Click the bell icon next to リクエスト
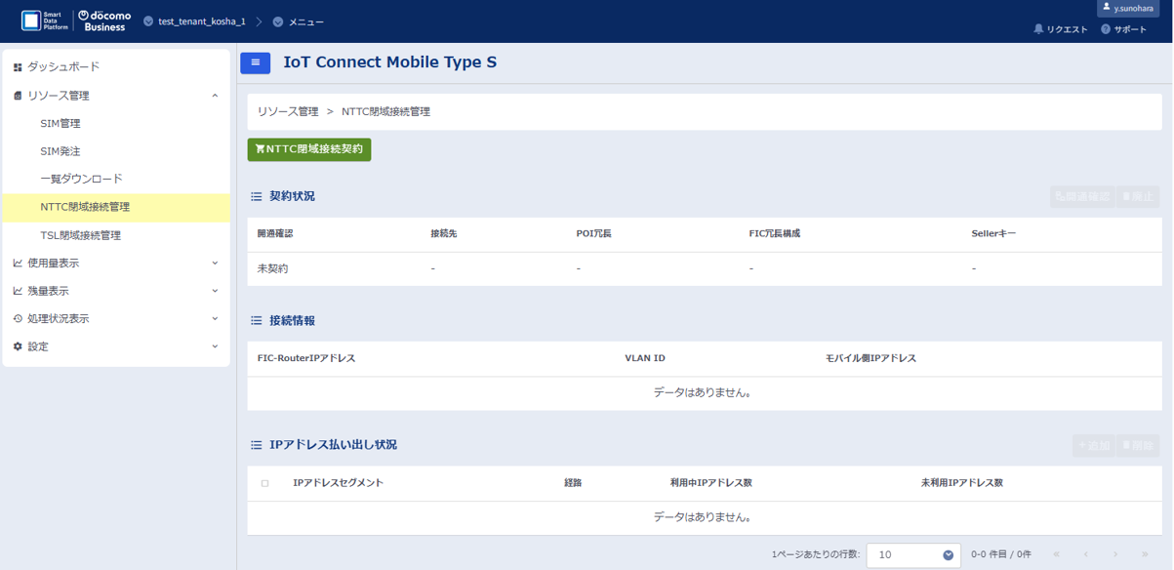The height and width of the screenshot is (570, 1174). [1038, 29]
